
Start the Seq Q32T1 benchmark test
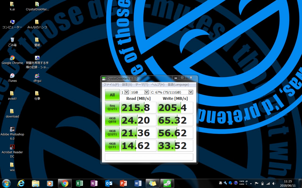pyautogui.click(x=112, y=108)
